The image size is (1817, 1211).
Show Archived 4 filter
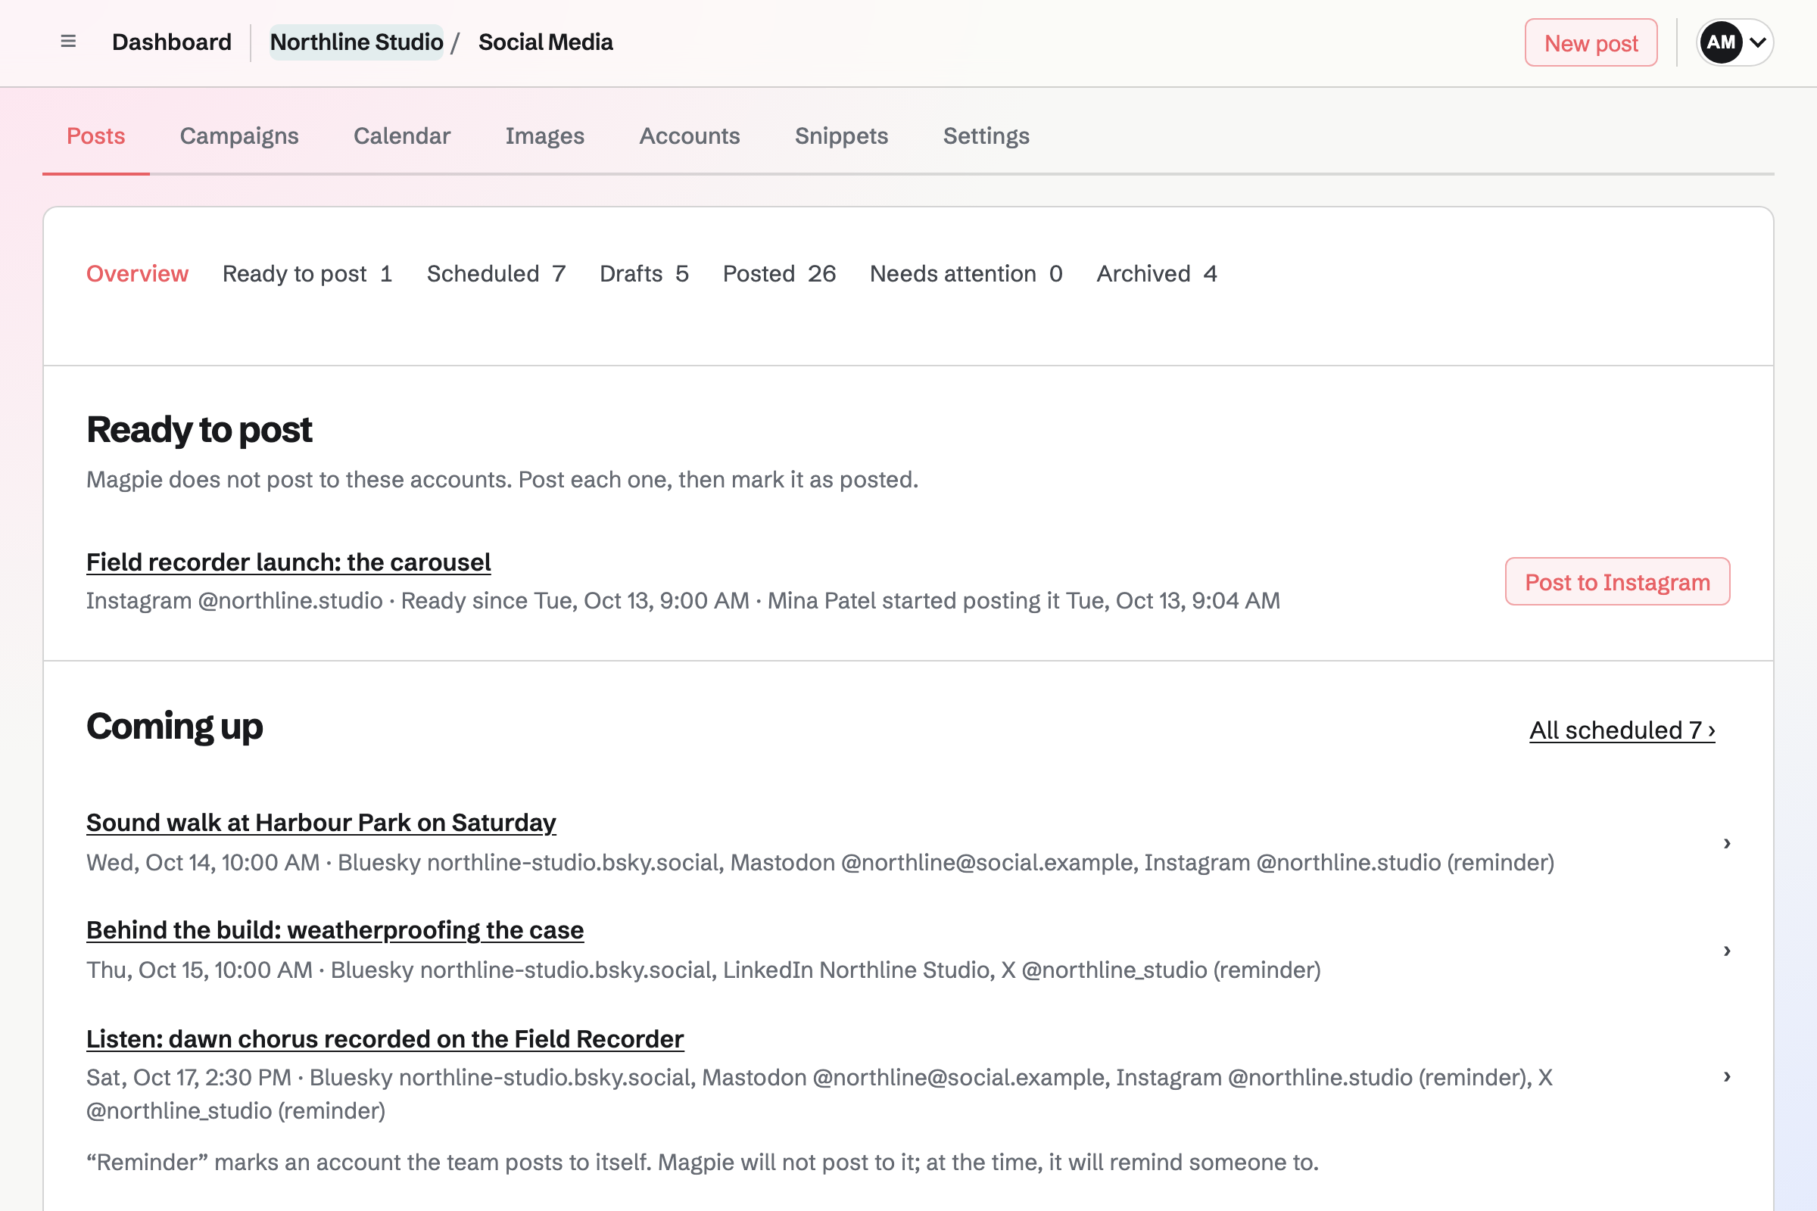point(1157,273)
